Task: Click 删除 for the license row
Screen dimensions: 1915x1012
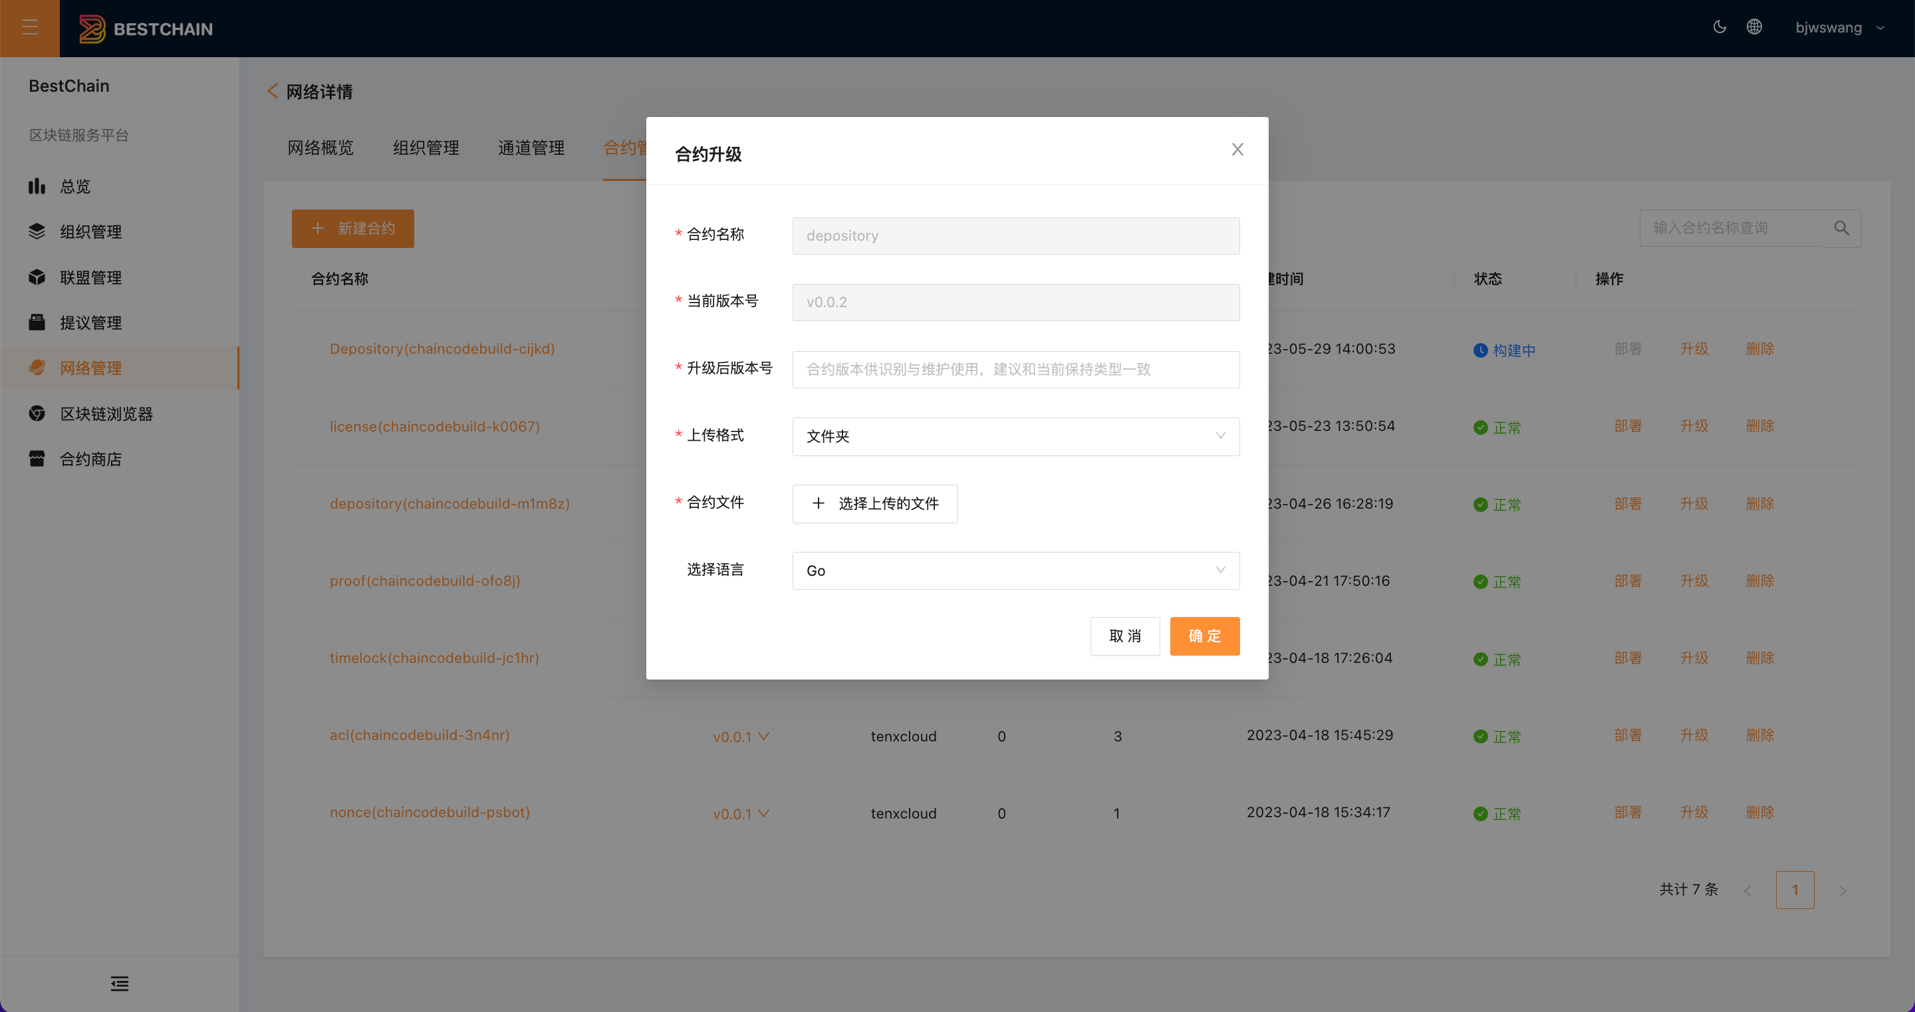Action: point(1759,426)
